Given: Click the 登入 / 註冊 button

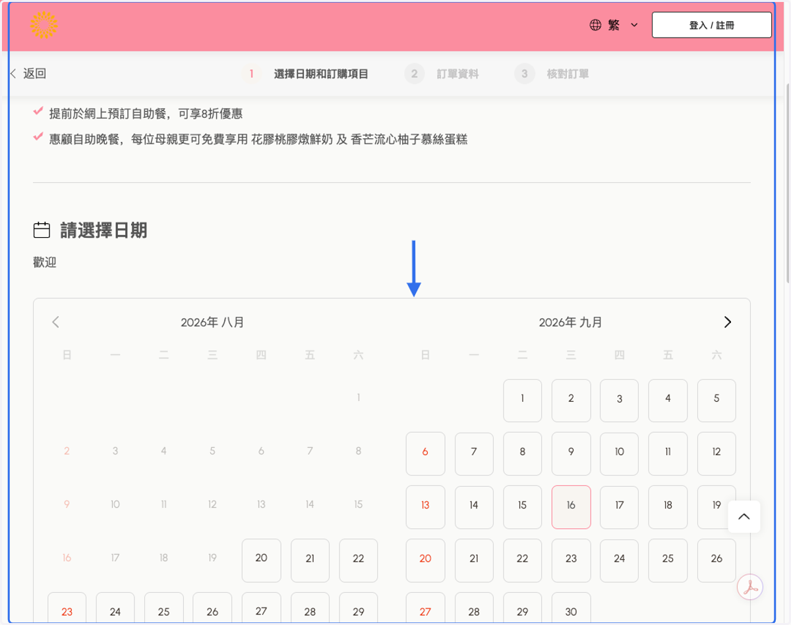Looking at the screenshot, I should (712, 25).
